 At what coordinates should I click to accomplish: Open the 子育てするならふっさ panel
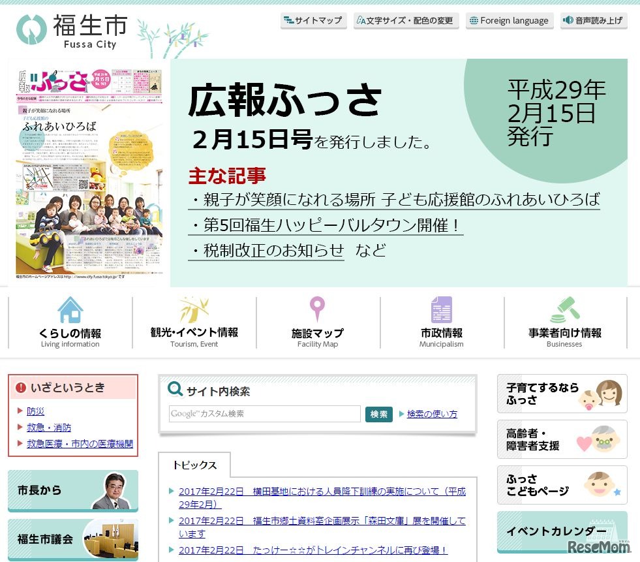(562, 394)
